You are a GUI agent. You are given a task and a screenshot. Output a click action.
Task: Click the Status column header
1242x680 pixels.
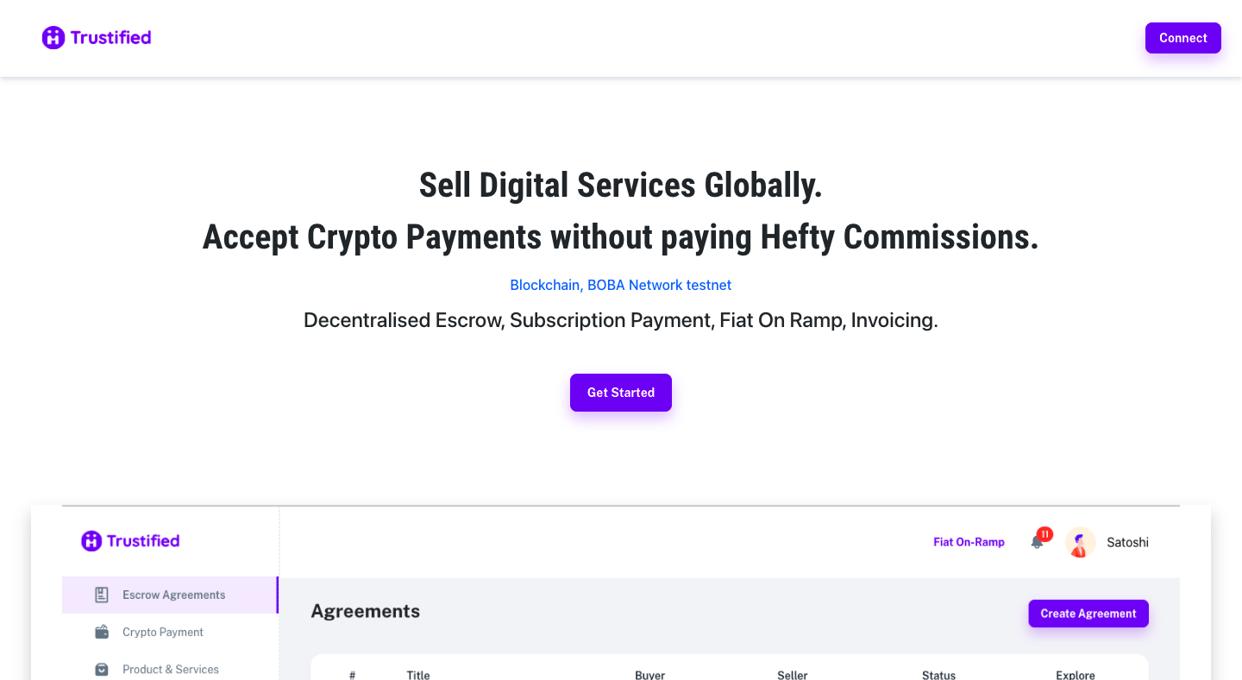pyautogui.click(x=938, y=675)
